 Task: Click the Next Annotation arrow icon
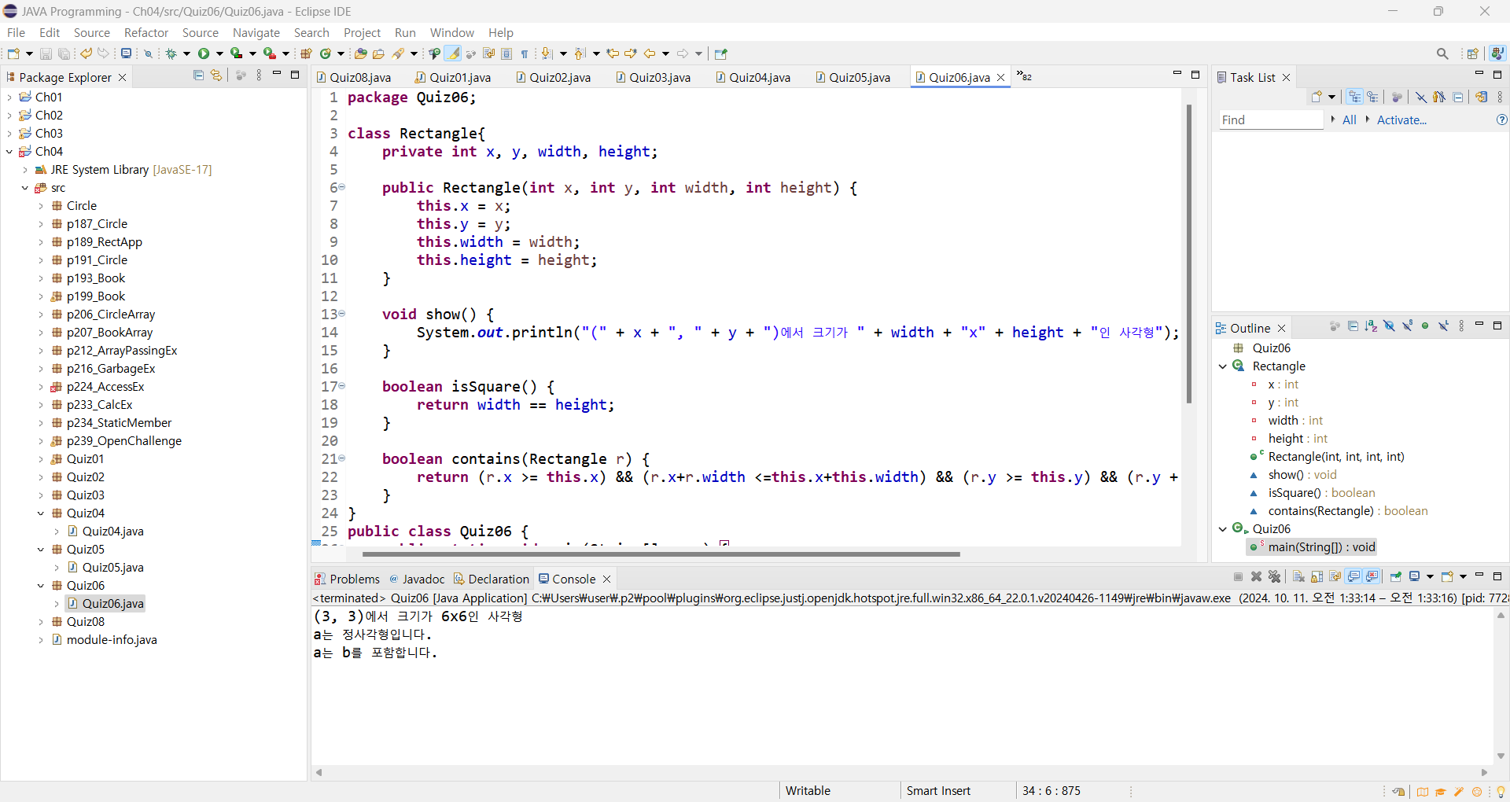tap(547, 53)
